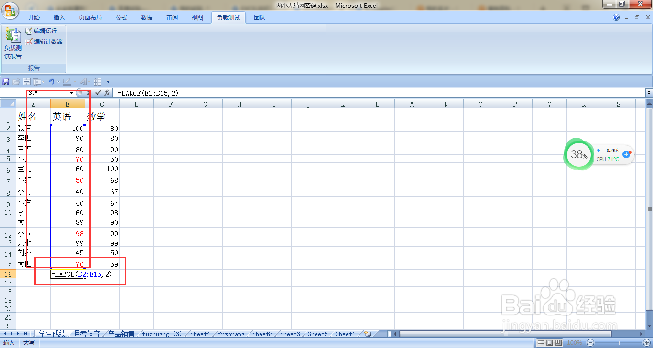Click the Select All corner of the grid

pos(8,104)
